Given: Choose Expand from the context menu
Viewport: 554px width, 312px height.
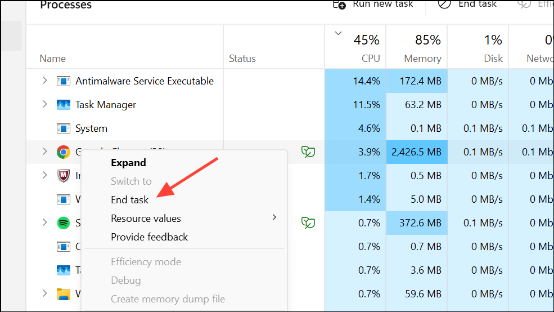Looking at the screenshot, I should coord(128,163).
